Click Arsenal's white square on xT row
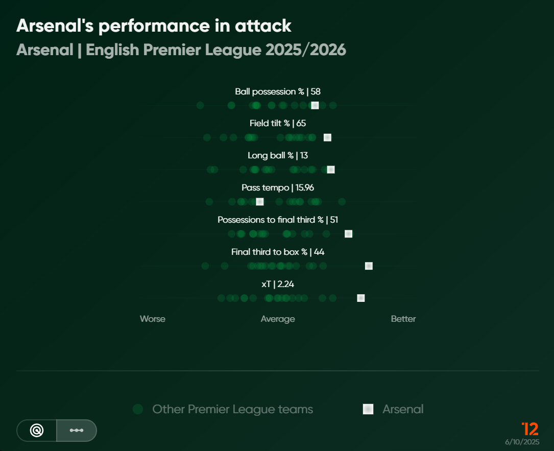The height and width of the screenshot is (451, 554). pyautogui.click(x=360, y=298)
